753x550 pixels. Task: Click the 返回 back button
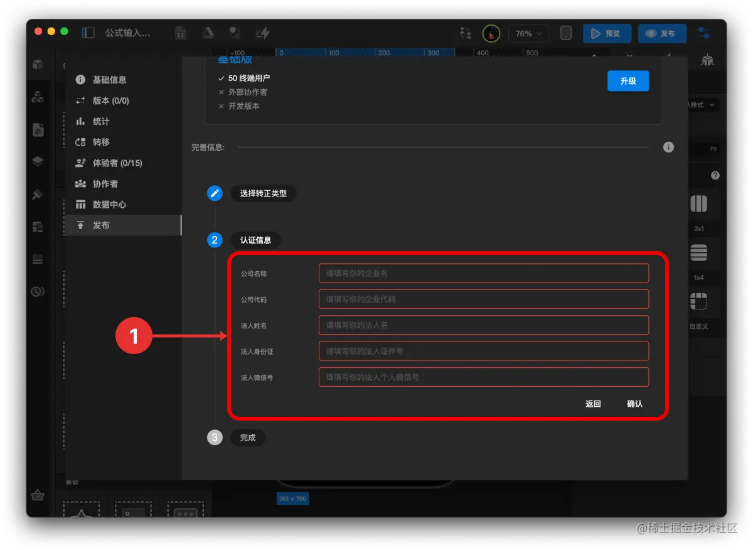(x=593, y=404)
